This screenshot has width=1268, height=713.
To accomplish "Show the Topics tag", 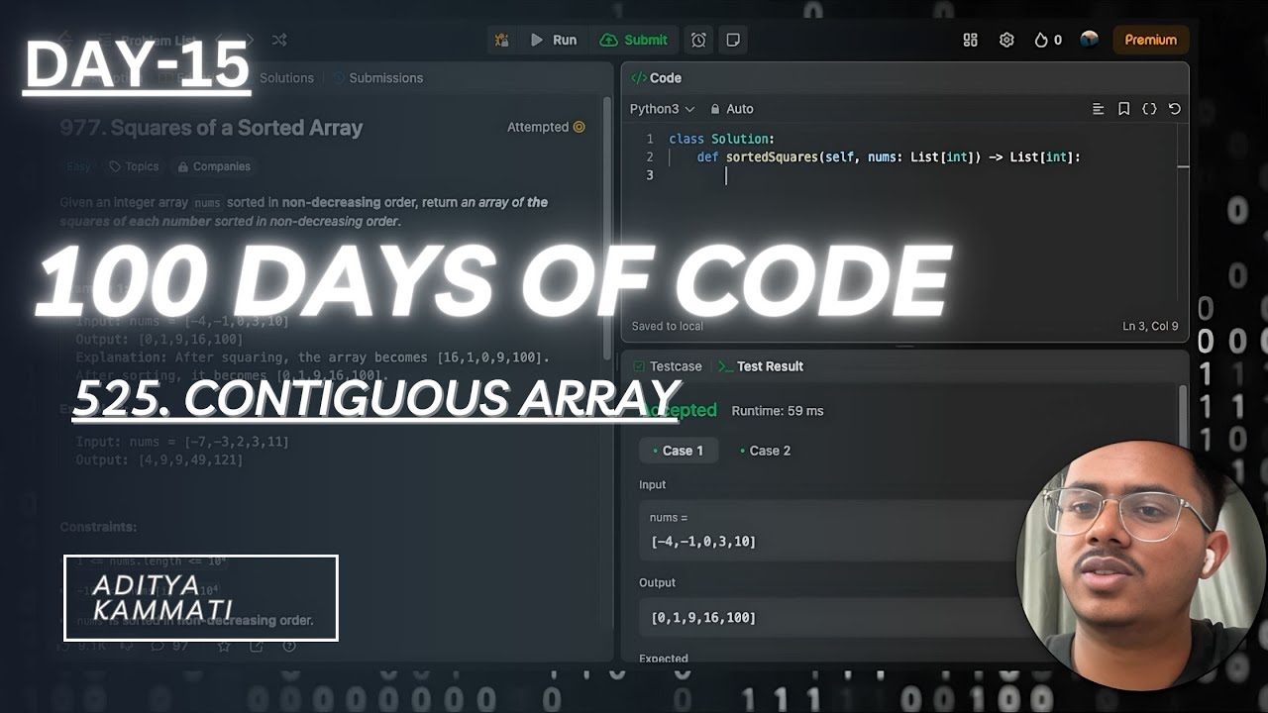I will pyautogui.click(x=134, y=166).
